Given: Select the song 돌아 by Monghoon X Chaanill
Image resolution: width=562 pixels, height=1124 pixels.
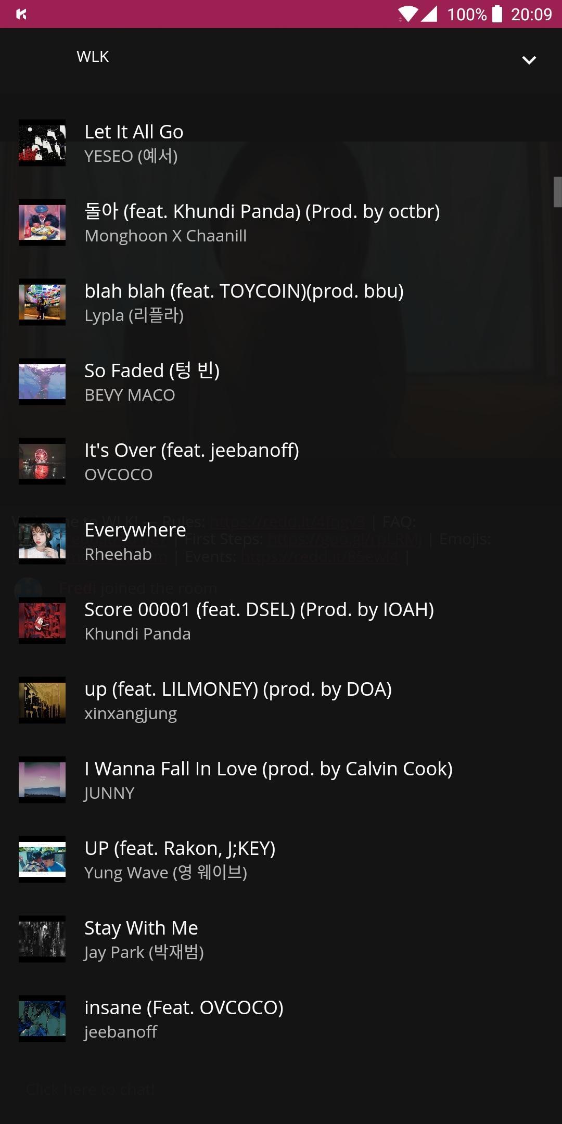Looking at the screenshot, I should [281, 222].
